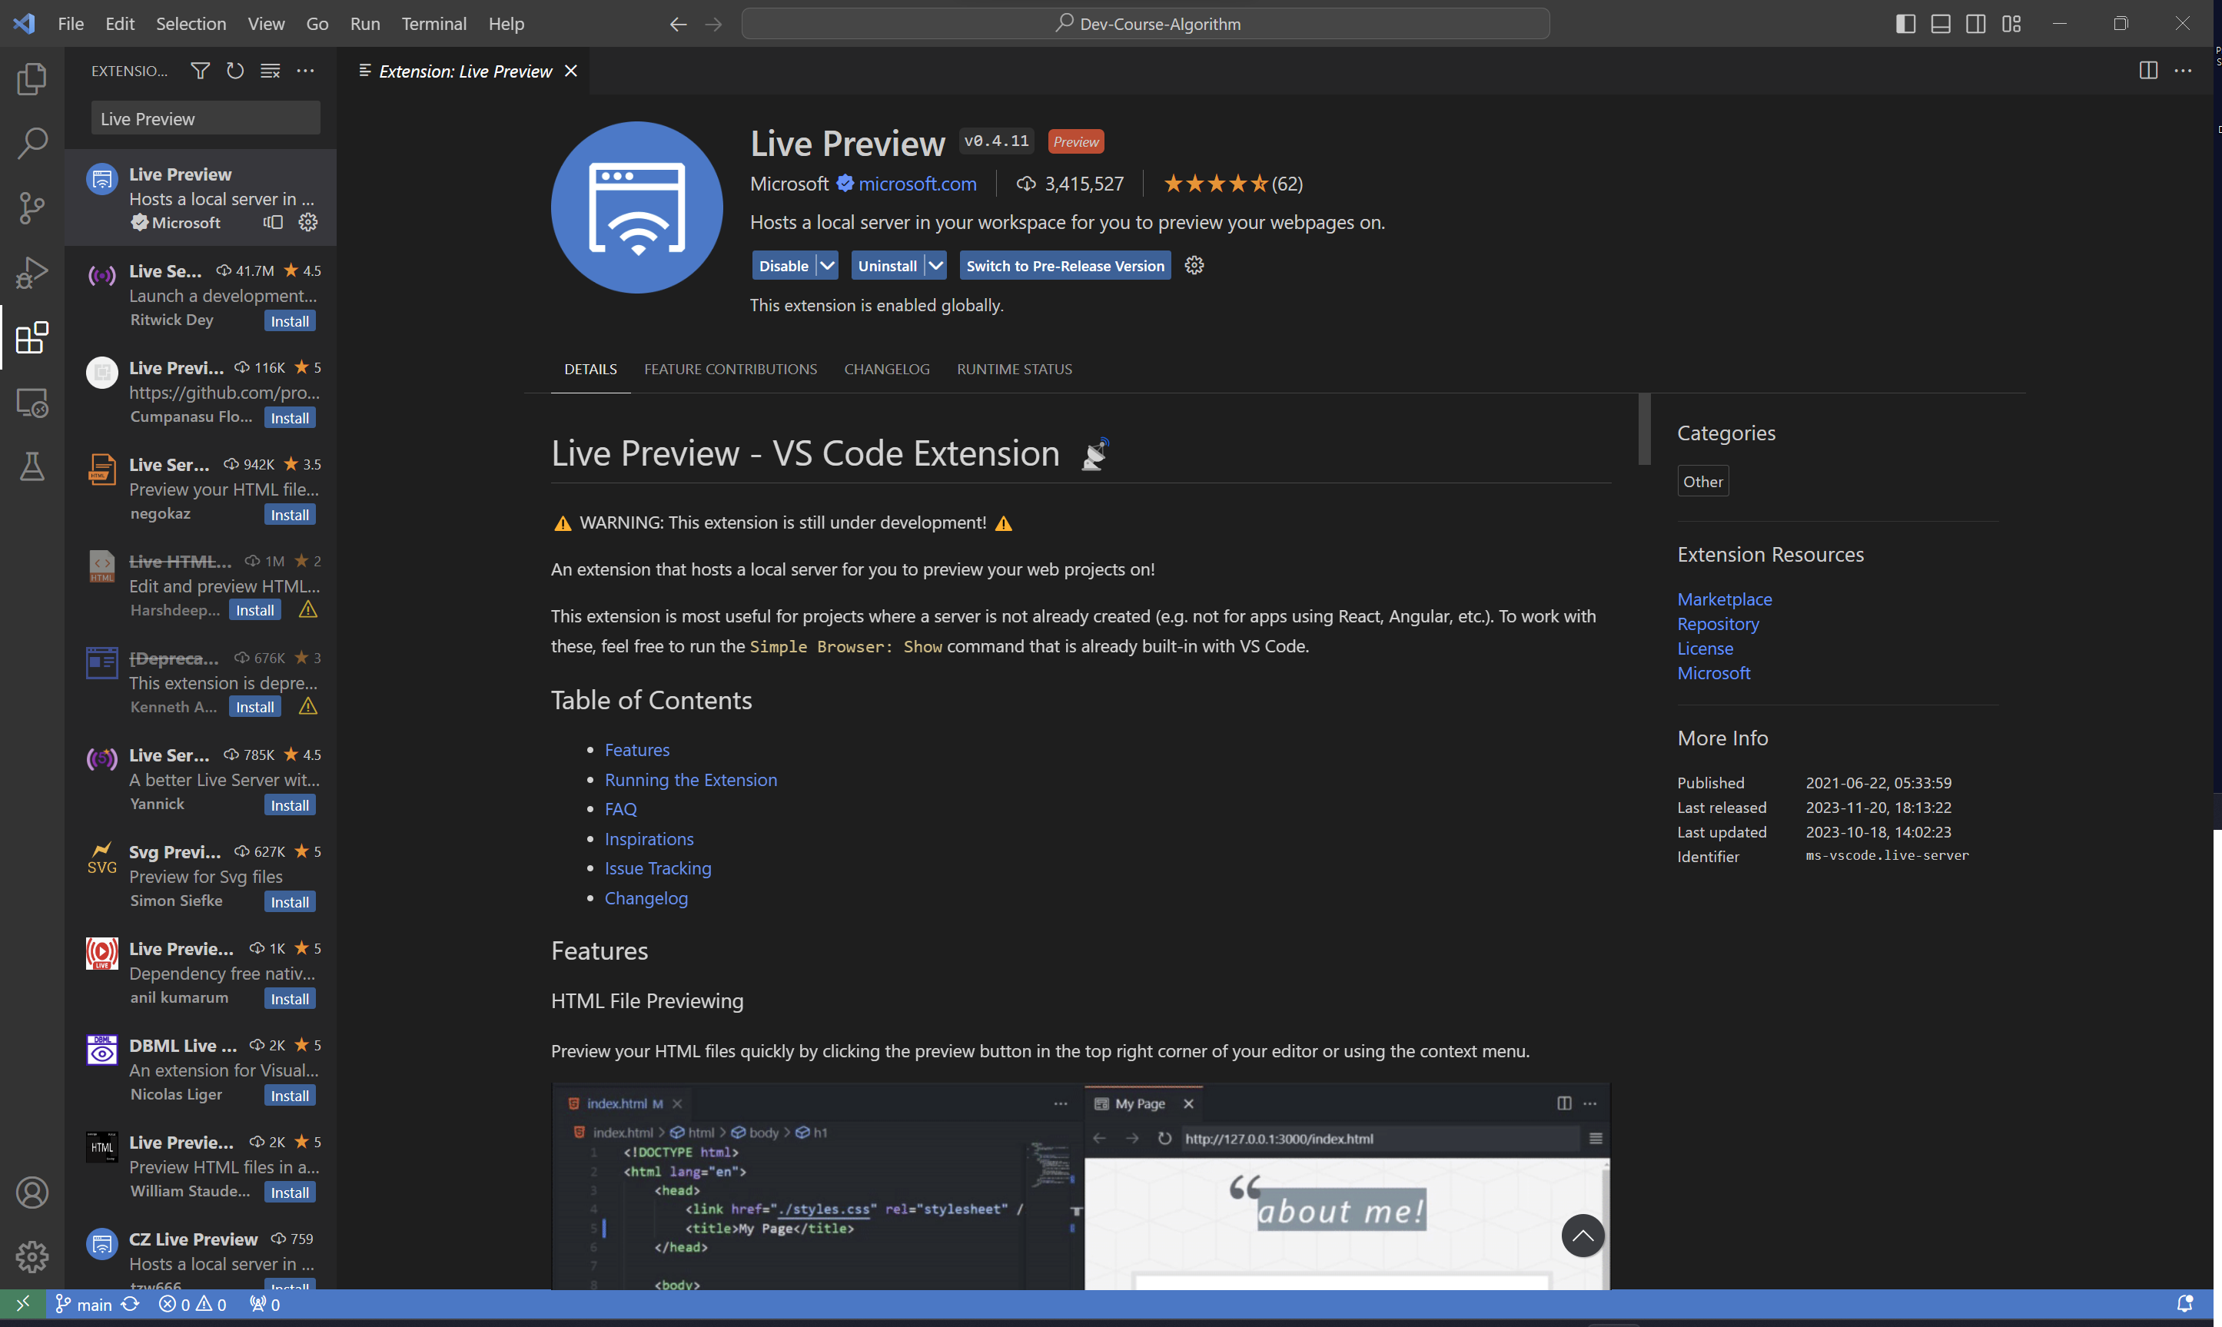Click Other category tag
This screenshot has width=2222, height=1327.
[1702, 481]
